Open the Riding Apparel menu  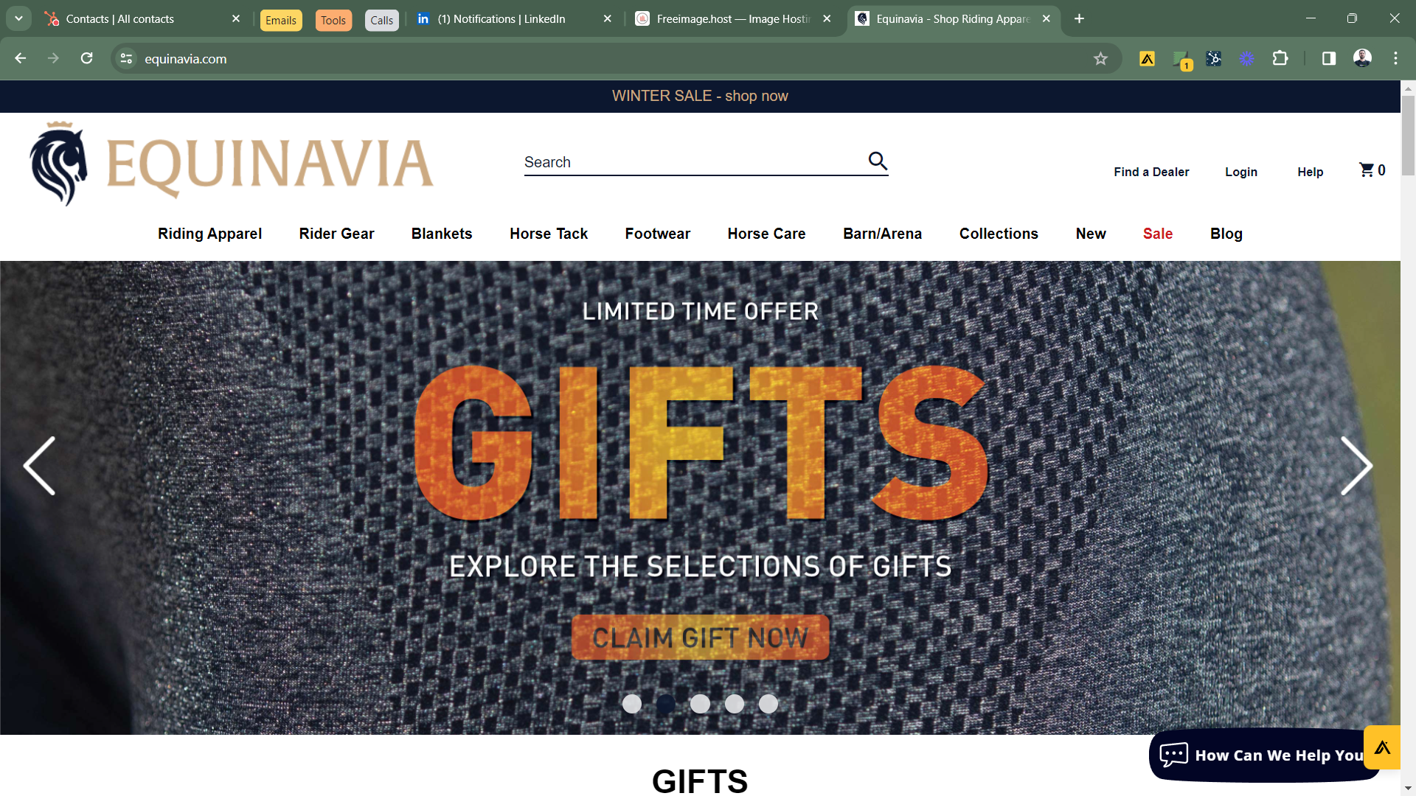[209, 234]
